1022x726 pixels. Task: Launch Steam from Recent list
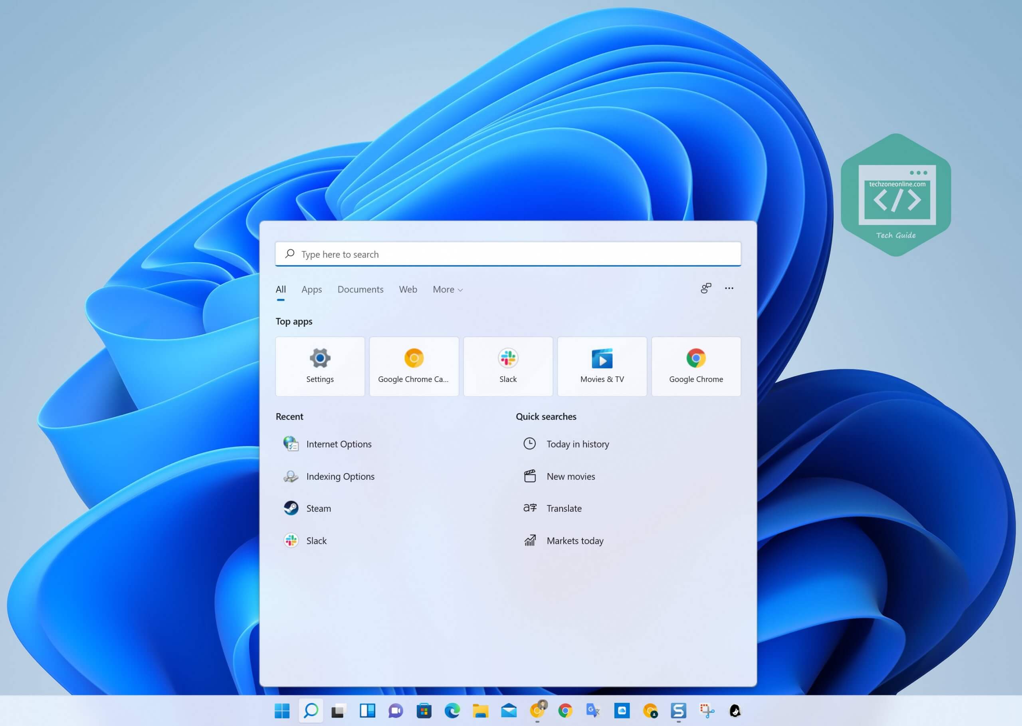click(x=318, y=508)
